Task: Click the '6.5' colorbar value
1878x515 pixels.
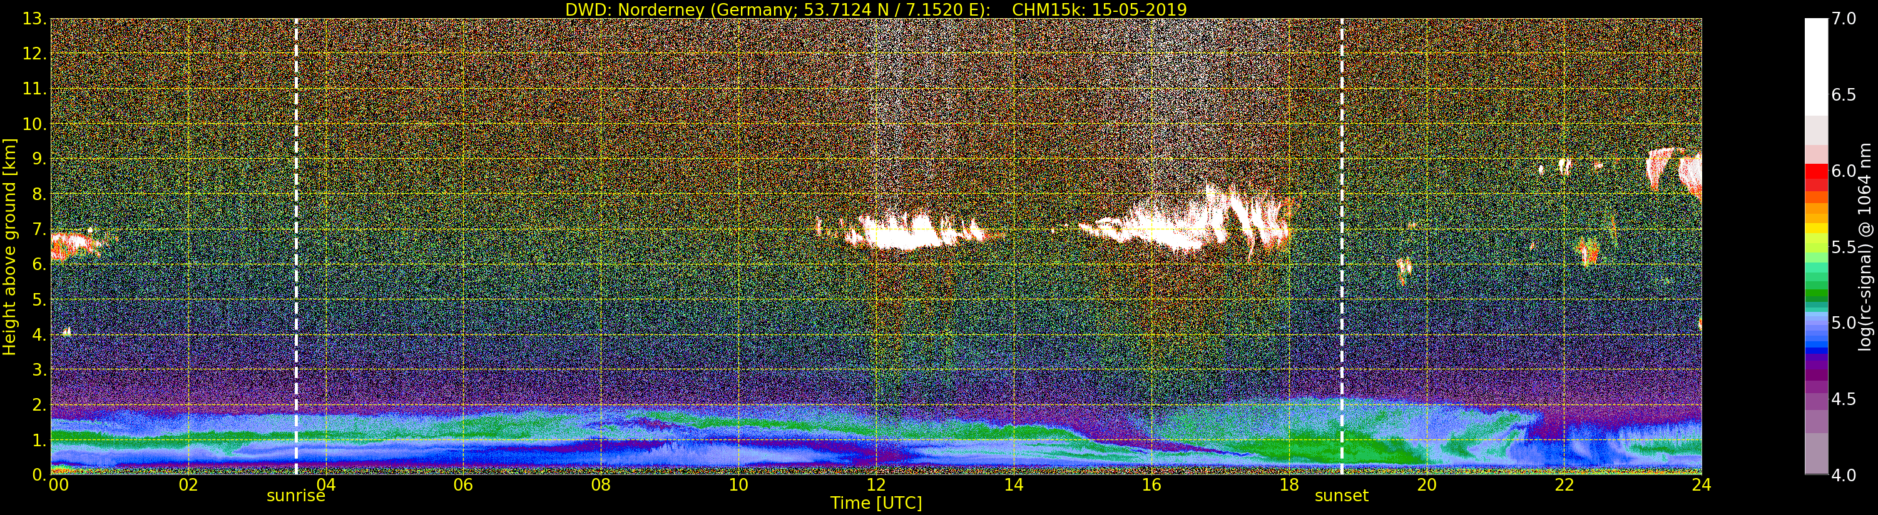Action: click(x=1844, y=95)
